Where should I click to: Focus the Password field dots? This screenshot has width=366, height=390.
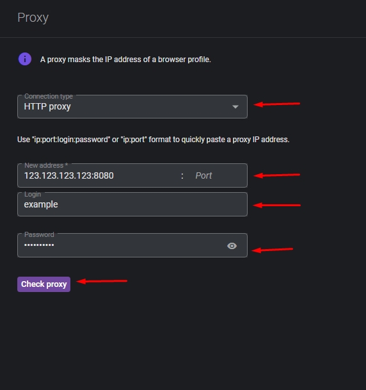(39, 245)
